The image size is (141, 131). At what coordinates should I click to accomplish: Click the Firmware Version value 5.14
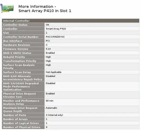tap(48, 49)
